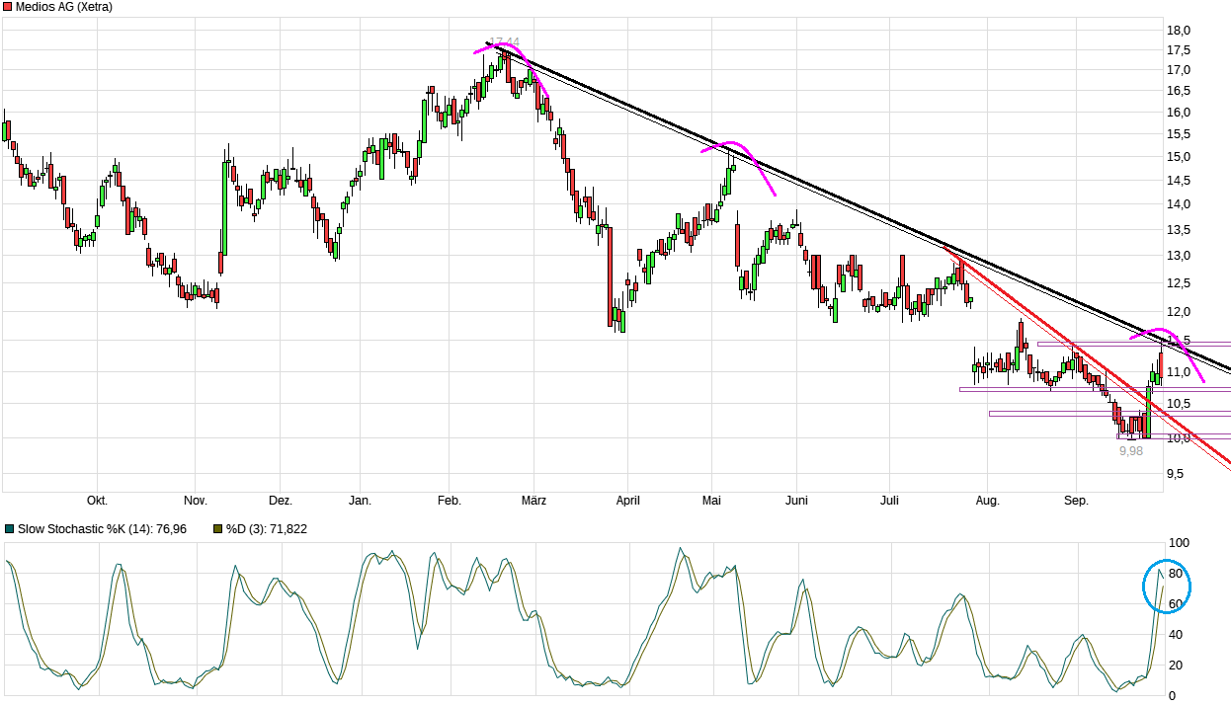Click the teal Slow Stochastic %K legend square

tap(9, 529)
